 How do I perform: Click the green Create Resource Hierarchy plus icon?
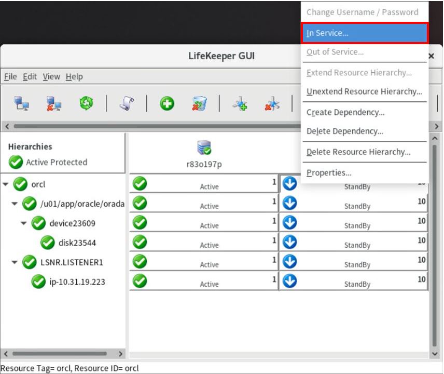point(167,103)
